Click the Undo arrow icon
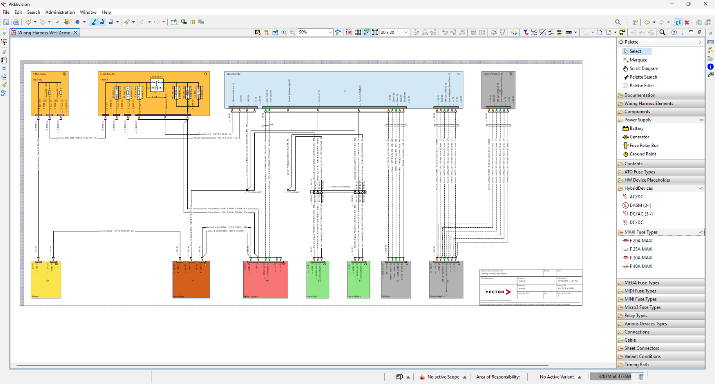The height and width of the screenshot is (384, 715). (x=28, y=22)
